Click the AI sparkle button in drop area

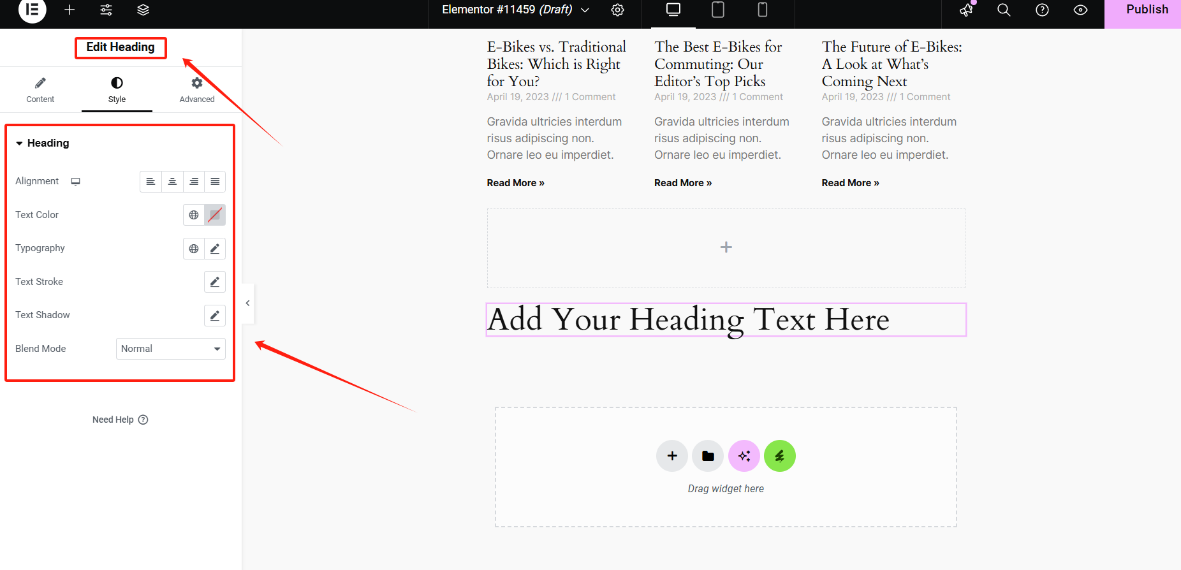[x=744, y=456]
